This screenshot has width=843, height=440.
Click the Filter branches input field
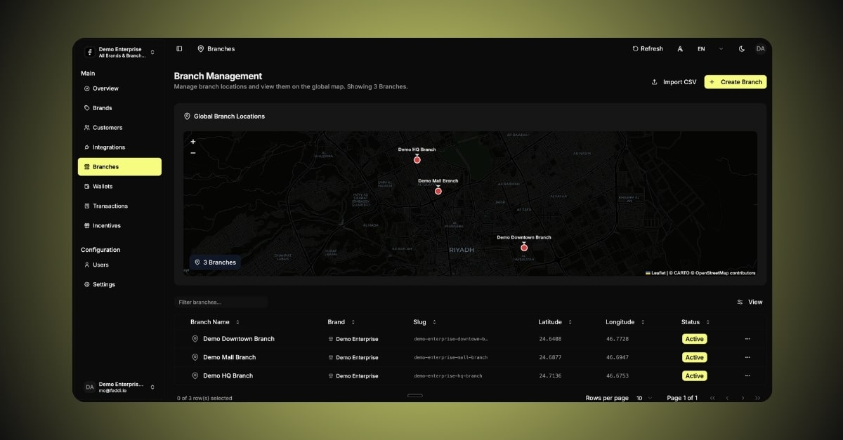pyautogui.click(x=221, y=302)
